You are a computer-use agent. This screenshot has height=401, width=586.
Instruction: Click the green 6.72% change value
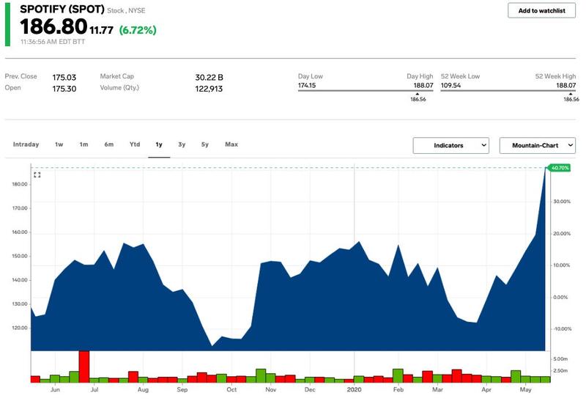point(137,30)
